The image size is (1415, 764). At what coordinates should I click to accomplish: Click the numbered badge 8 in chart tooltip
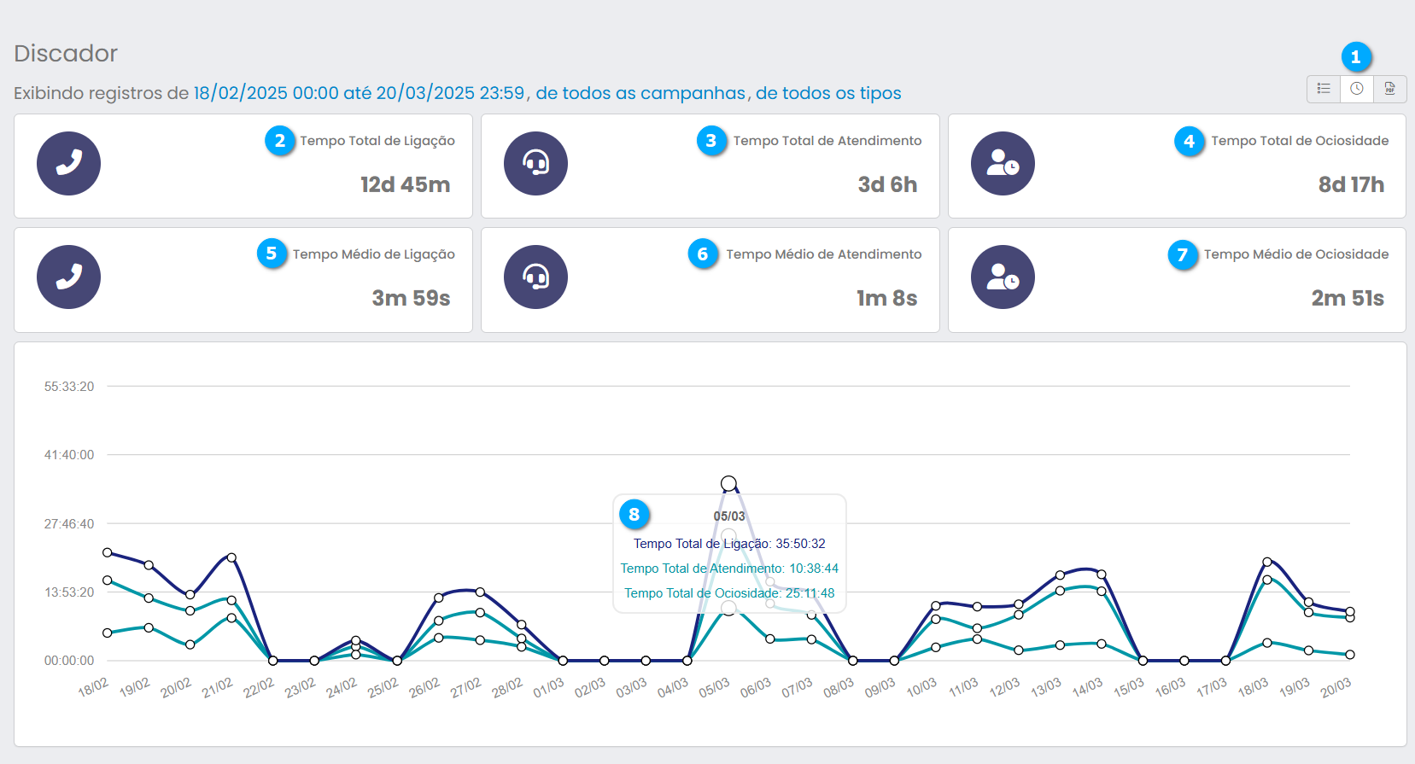pyautogui.click(x=634, y=514)
